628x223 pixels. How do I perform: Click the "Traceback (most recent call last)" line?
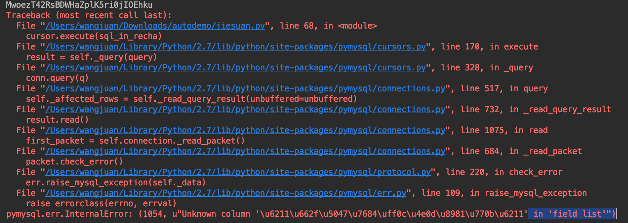point(89,15)
